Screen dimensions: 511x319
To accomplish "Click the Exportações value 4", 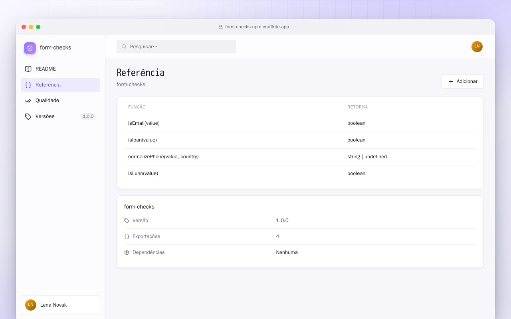I will (277, 236).
